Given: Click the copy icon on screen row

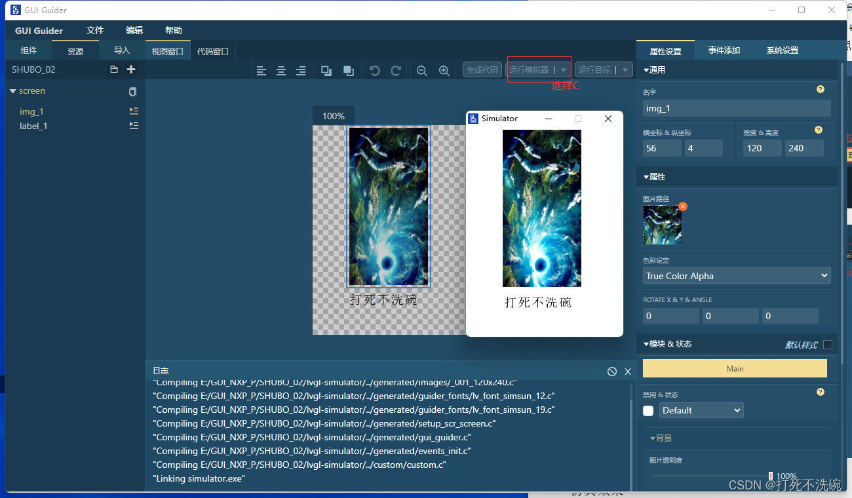Looking at the screenshot, I should (x=133, y=92).
